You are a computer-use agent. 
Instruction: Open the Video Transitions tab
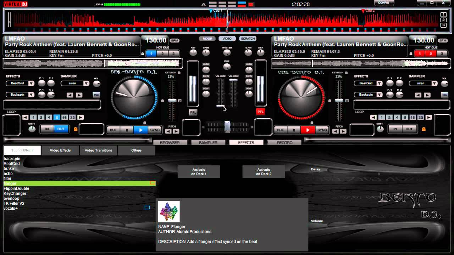[x=98, y=151]
